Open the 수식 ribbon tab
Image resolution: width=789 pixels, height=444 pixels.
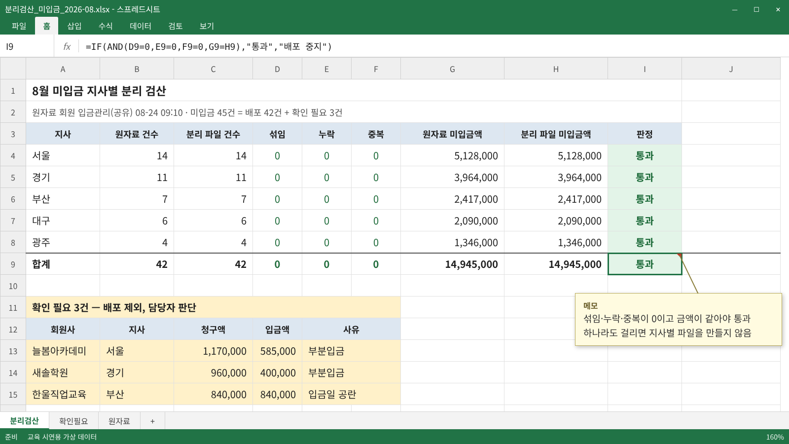106,26
